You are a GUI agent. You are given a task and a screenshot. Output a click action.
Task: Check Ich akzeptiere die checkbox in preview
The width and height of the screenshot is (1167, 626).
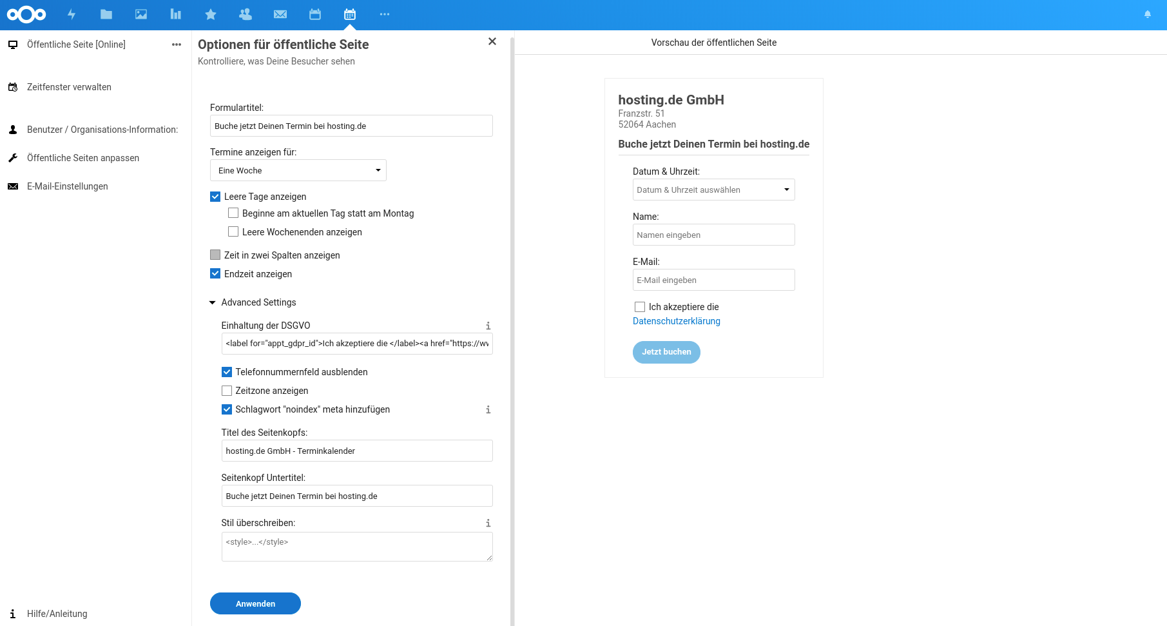[640, 307]
